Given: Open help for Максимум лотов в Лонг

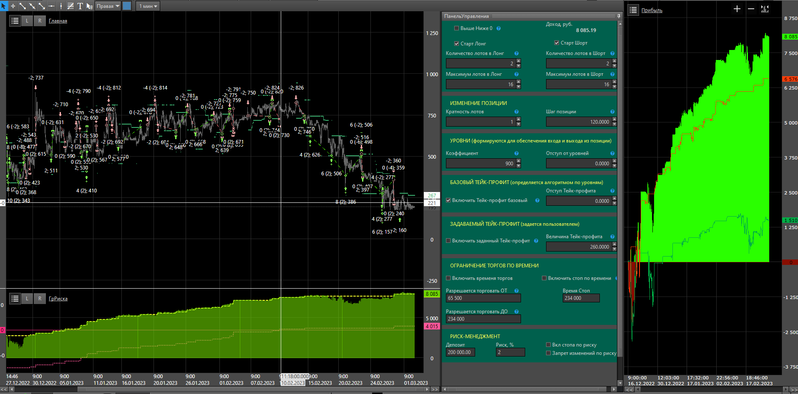Looking at the screenshot, I should click(516, 74).
